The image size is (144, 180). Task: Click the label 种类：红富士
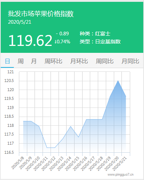click(95, 34)
